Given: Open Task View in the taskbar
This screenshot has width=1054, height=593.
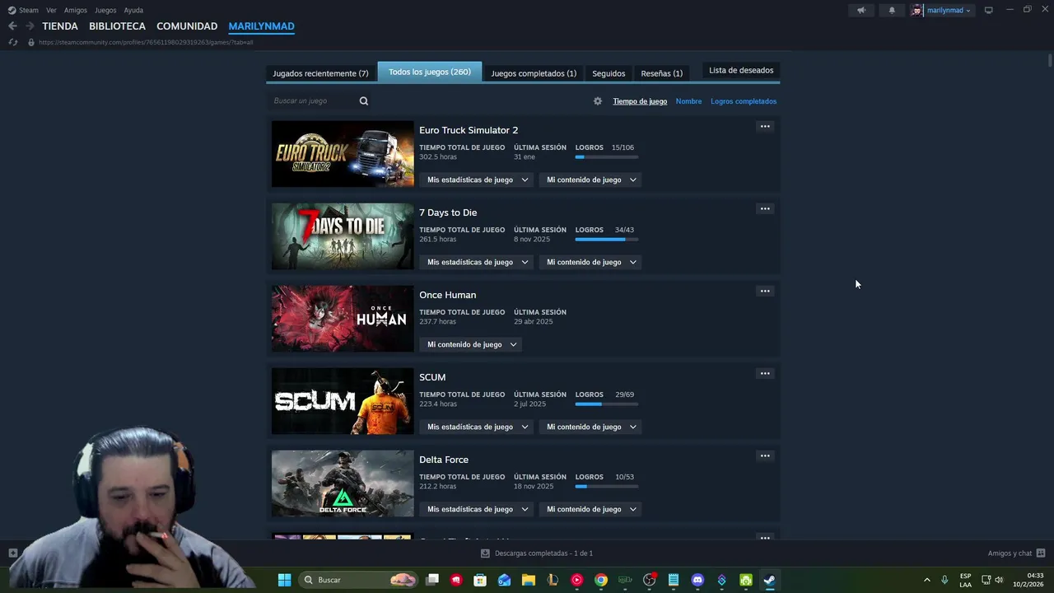Looking at the screenshot, I should pyautogui.click(x=432, y=580).
